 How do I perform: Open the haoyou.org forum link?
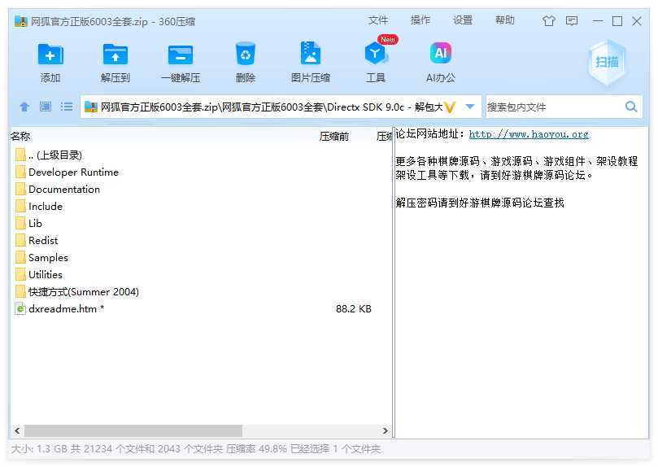(x=529, y=134)
